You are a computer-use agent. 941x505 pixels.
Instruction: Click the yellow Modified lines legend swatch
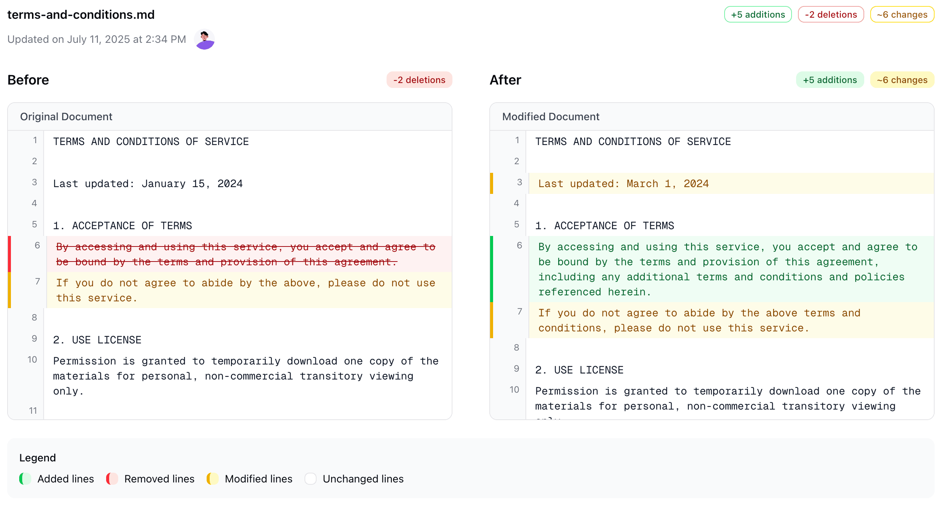213,479
